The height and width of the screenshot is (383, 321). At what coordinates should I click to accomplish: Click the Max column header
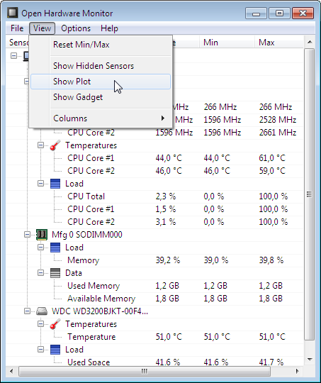pyautogui.click(x=278, y=43)
